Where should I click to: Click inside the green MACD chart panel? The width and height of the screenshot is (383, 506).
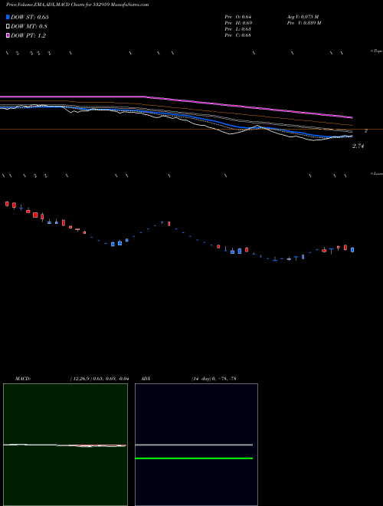click(x=65, y=445)
